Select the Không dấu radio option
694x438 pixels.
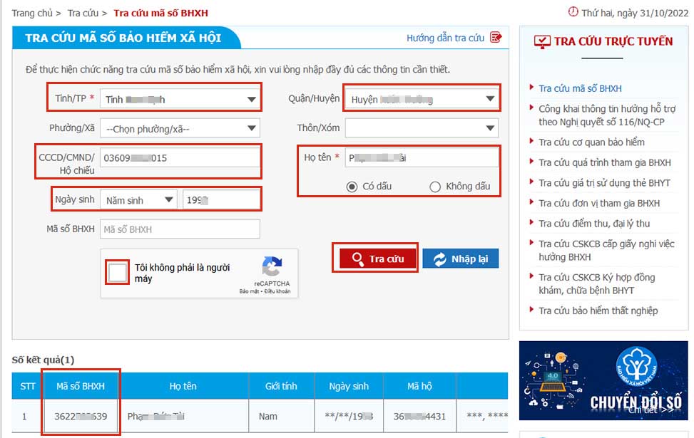point(435,187)
